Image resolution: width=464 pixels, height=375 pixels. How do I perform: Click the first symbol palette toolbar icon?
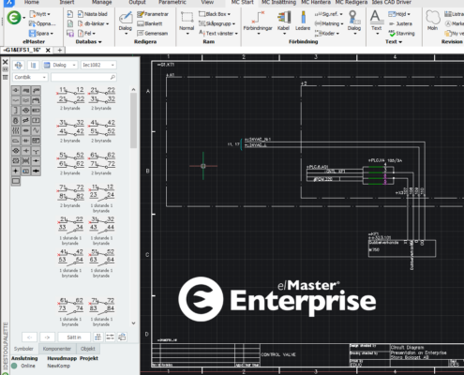tap(19, 65)
